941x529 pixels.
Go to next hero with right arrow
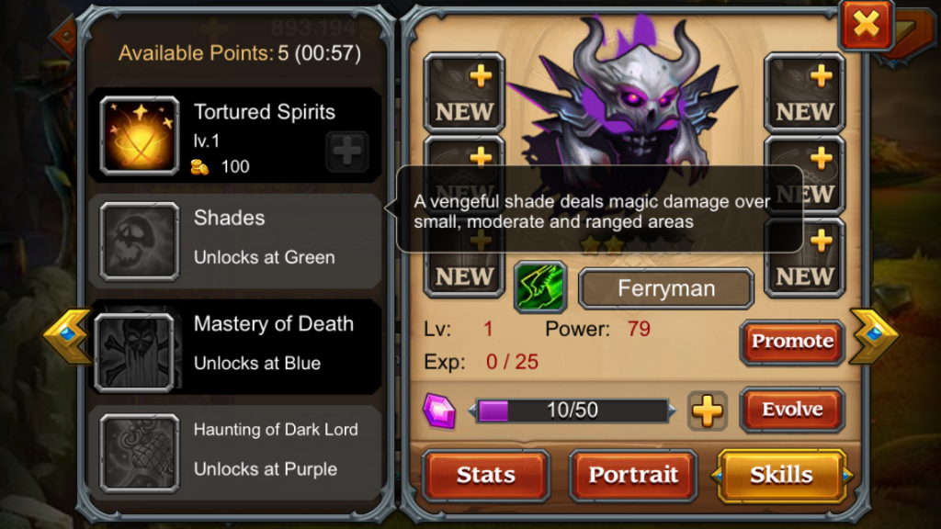click(874, 336)
